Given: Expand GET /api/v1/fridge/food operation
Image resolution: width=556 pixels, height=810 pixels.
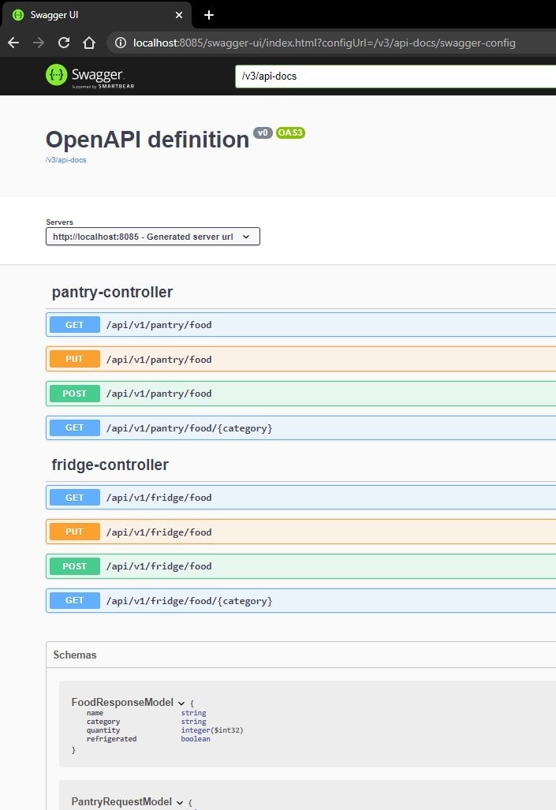Looking at the screenshot, I should point(300,498).
